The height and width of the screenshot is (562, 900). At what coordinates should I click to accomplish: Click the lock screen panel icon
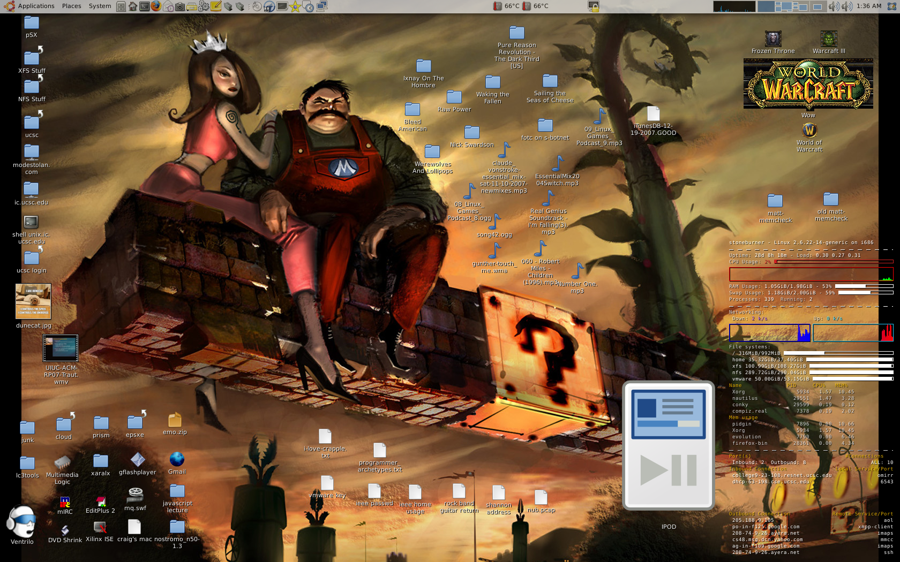593,6
